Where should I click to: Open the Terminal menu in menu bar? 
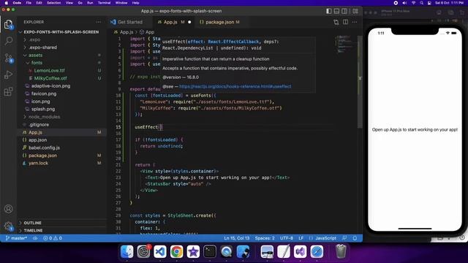coord(104,3)
